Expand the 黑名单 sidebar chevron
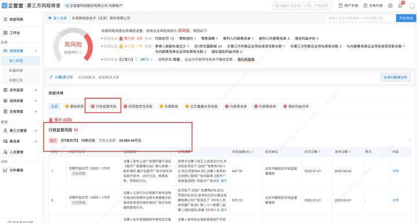The width and height of the screenshot is (417, 223). (x=36, y=142)
